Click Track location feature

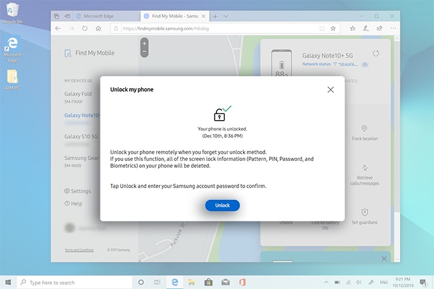[x=365, y=133]
